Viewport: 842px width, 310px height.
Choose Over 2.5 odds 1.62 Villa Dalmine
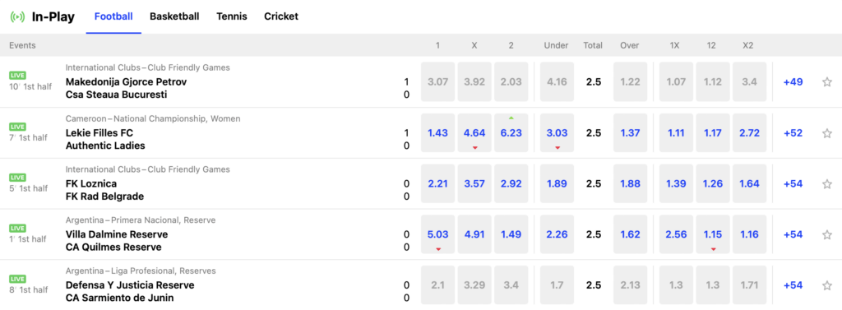[630, 235]
